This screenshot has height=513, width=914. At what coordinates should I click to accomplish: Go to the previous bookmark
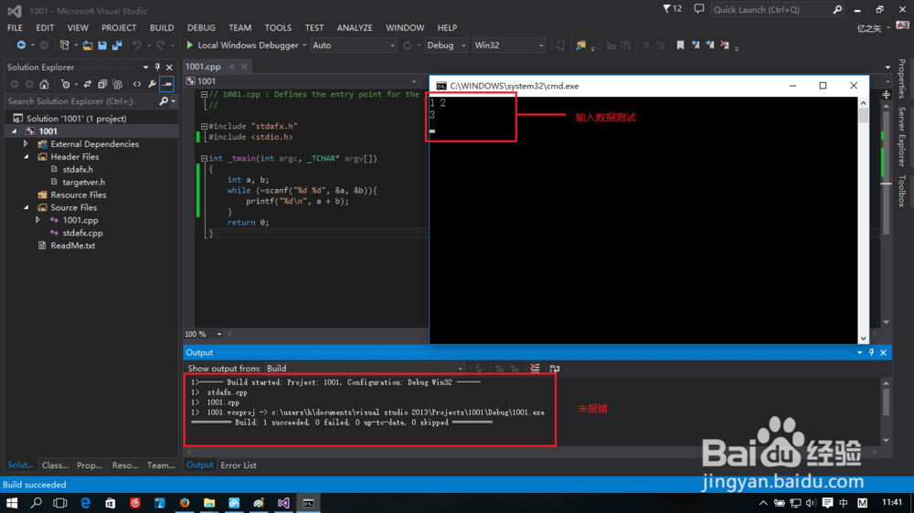[x=696, y=46]
